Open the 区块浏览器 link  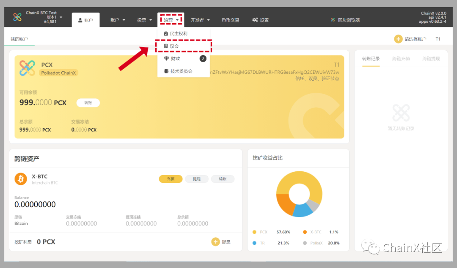(349, 20)
